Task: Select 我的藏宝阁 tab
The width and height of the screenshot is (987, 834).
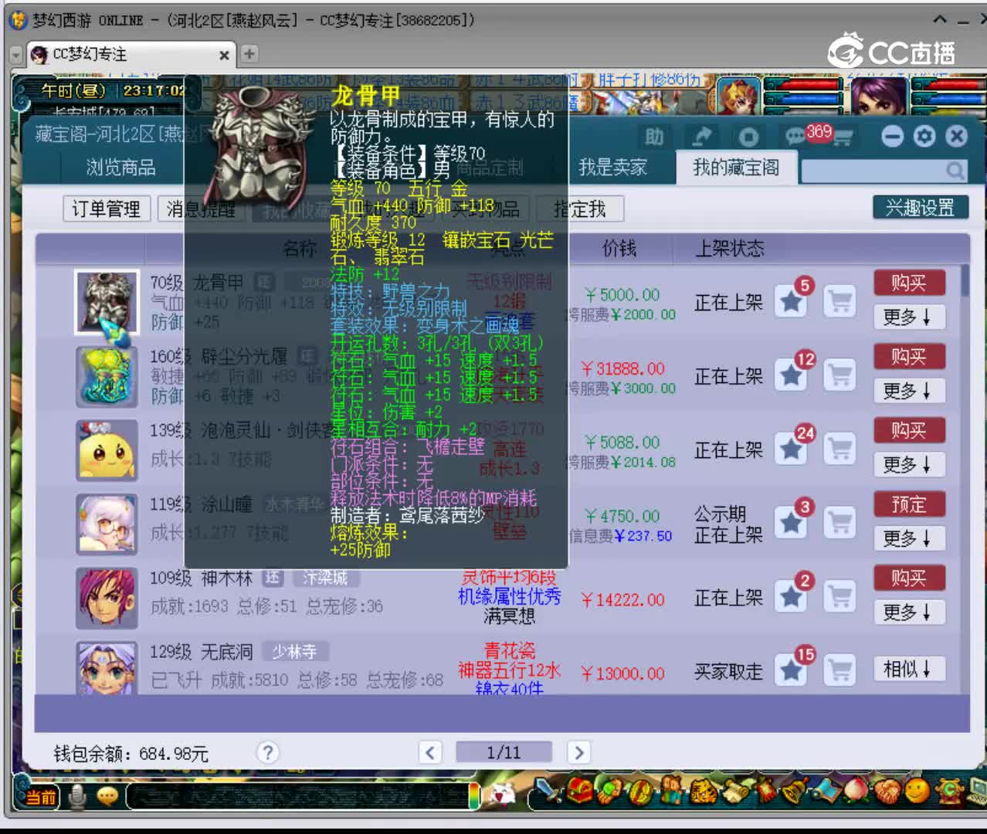Action: tap(736, 168)
